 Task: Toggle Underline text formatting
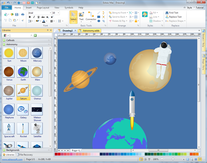coord(39,17)
